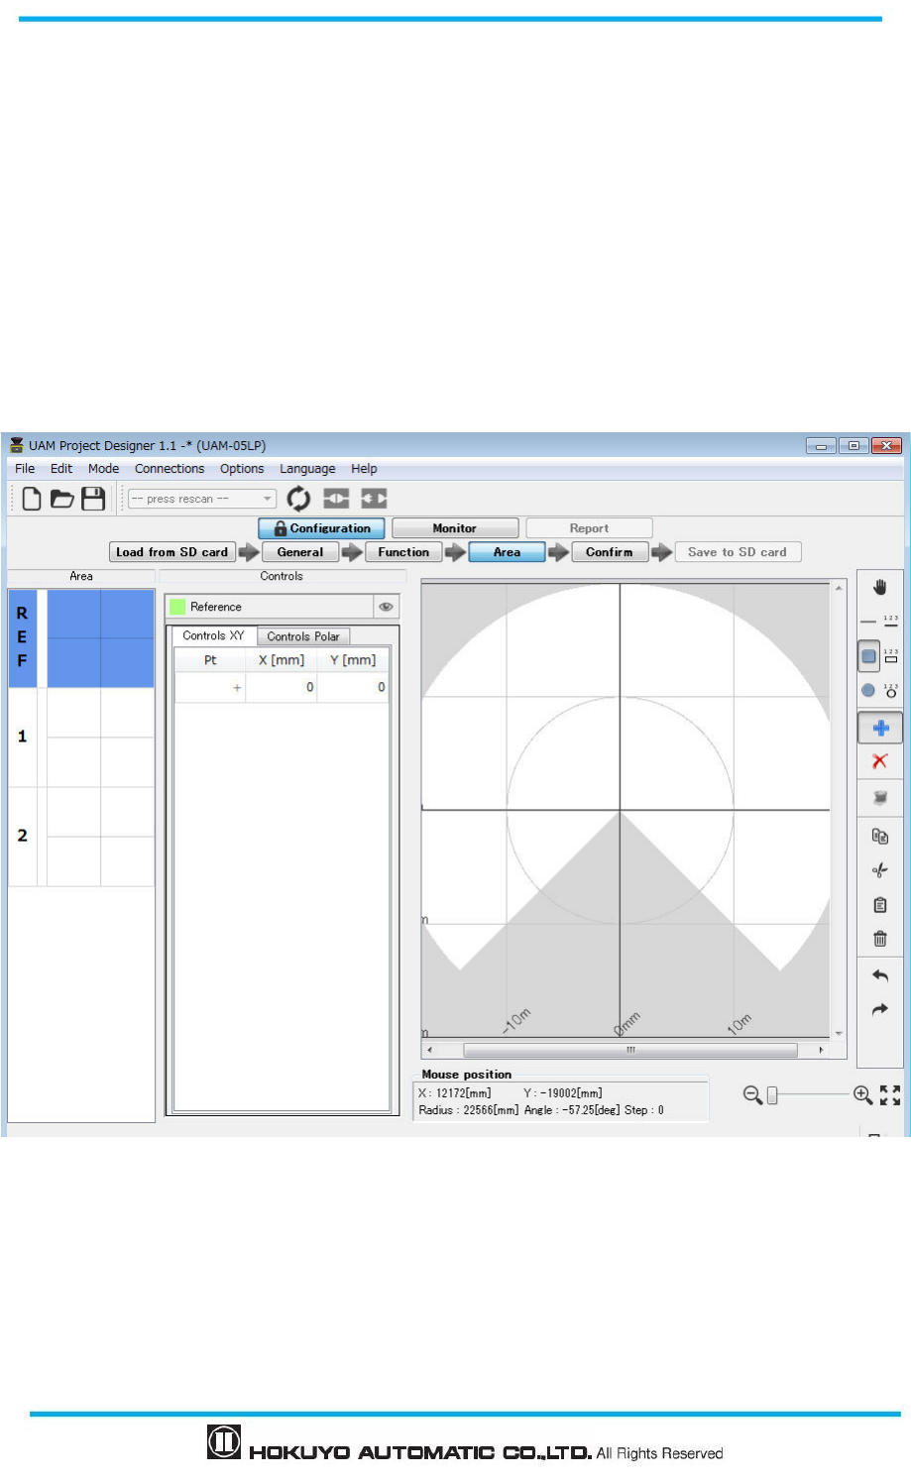Click the green Reference color swatch
Image resolution: width=911 pixels, height=1482 pixels.
point(177,607)
